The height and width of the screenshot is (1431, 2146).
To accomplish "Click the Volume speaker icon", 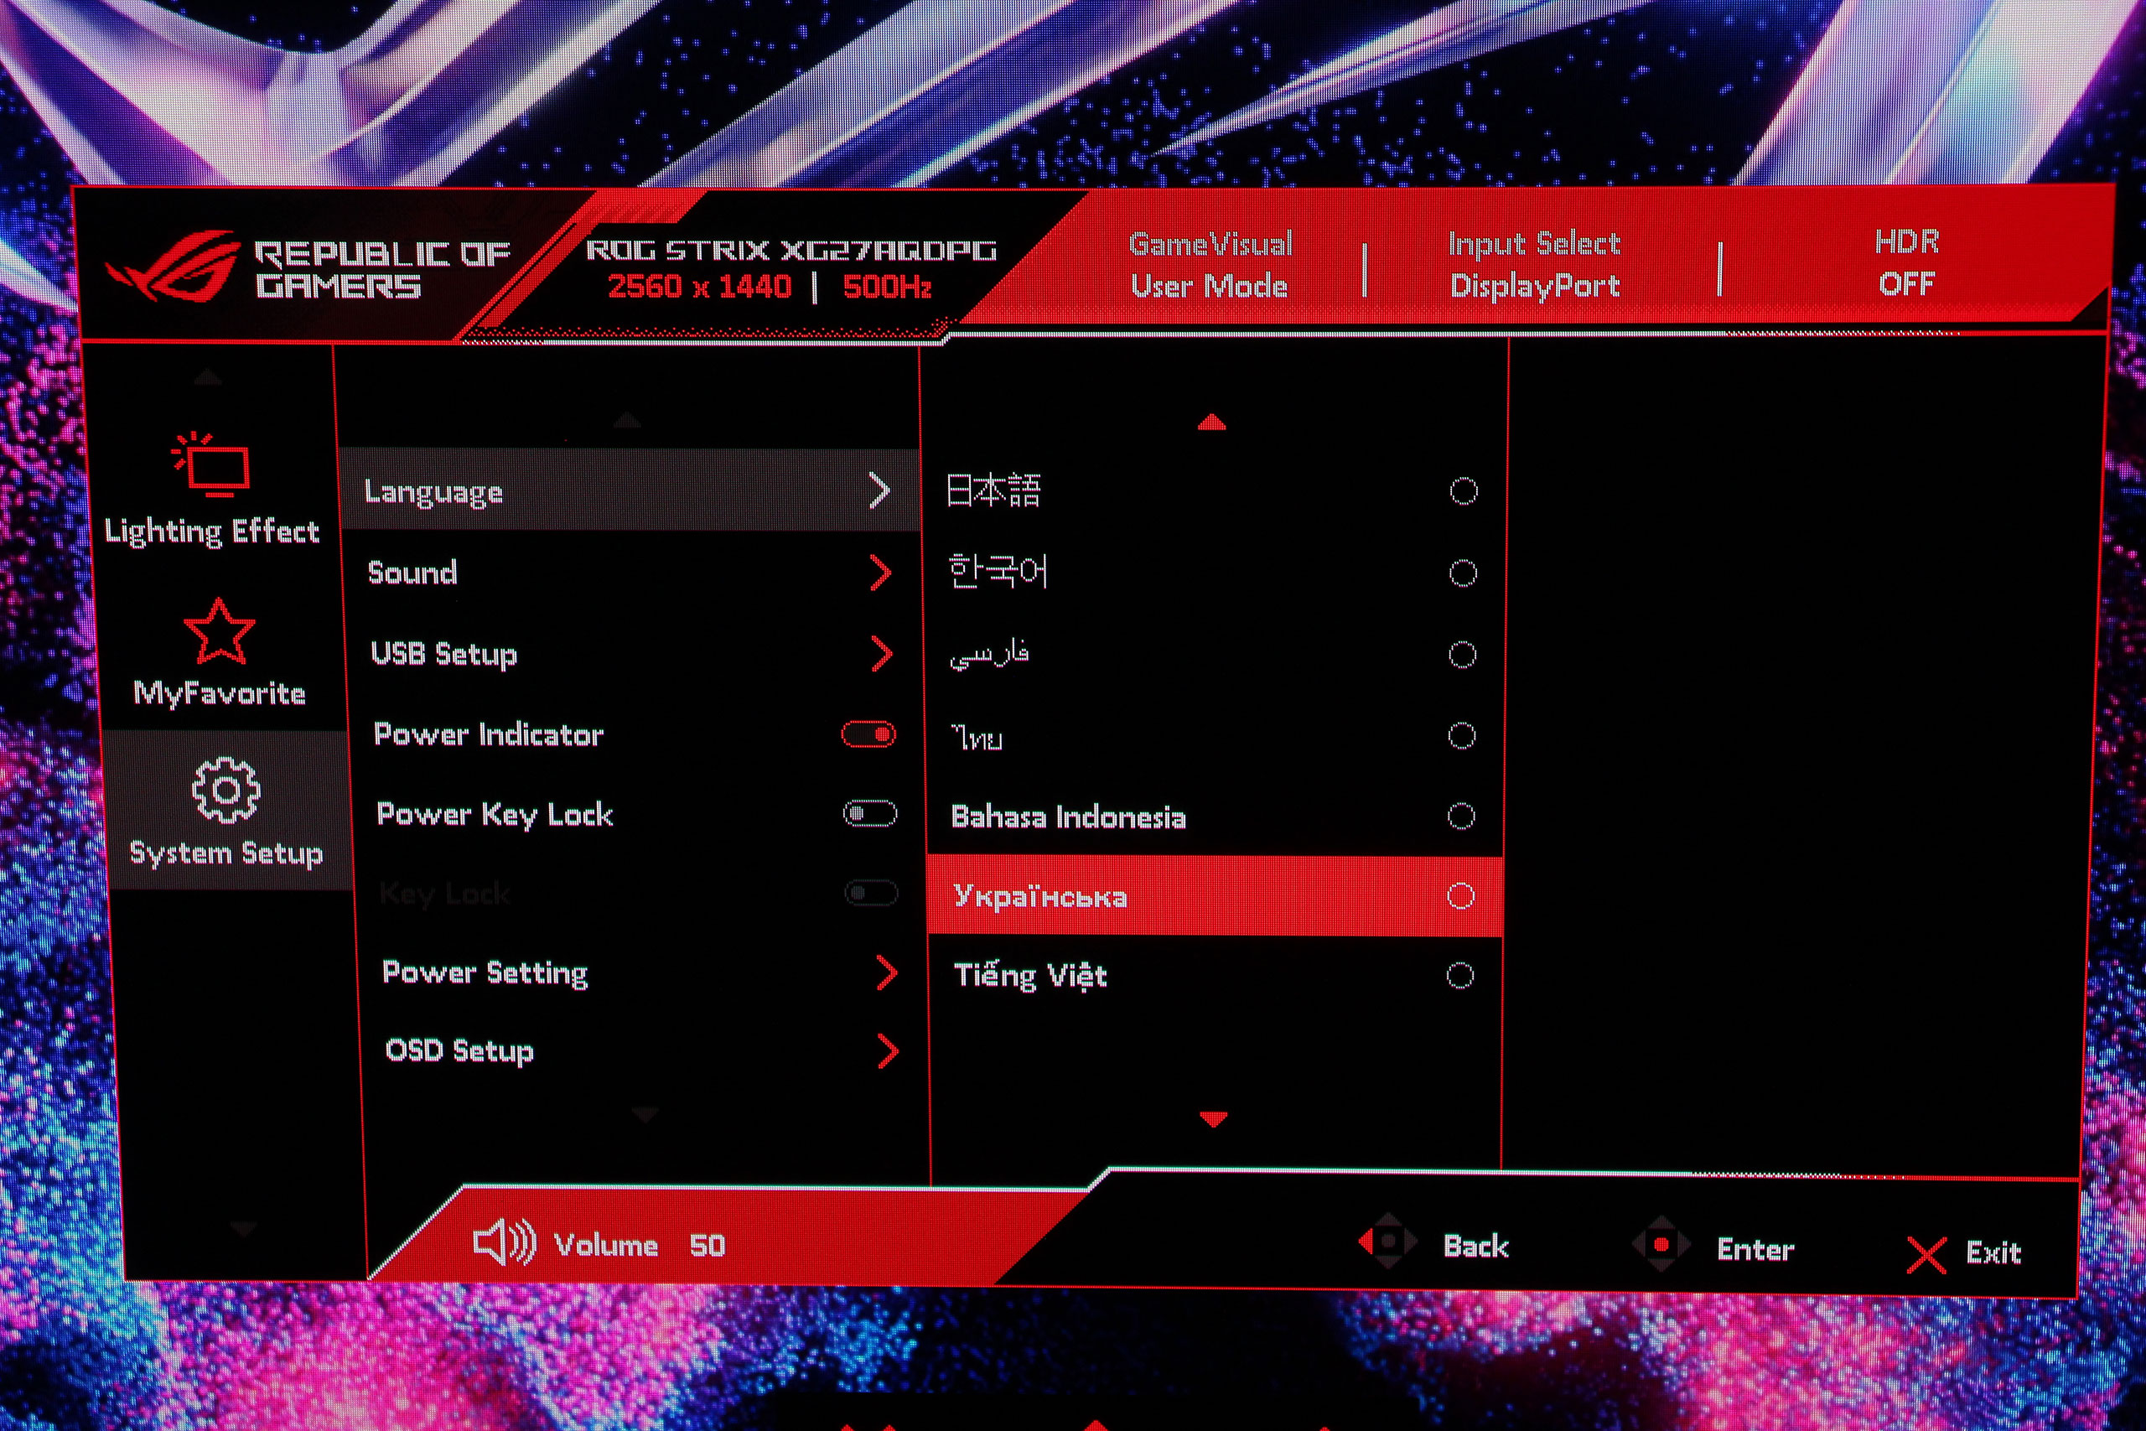I will click(504, 1243).
